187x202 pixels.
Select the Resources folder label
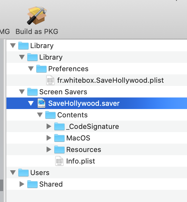[84, 149]
